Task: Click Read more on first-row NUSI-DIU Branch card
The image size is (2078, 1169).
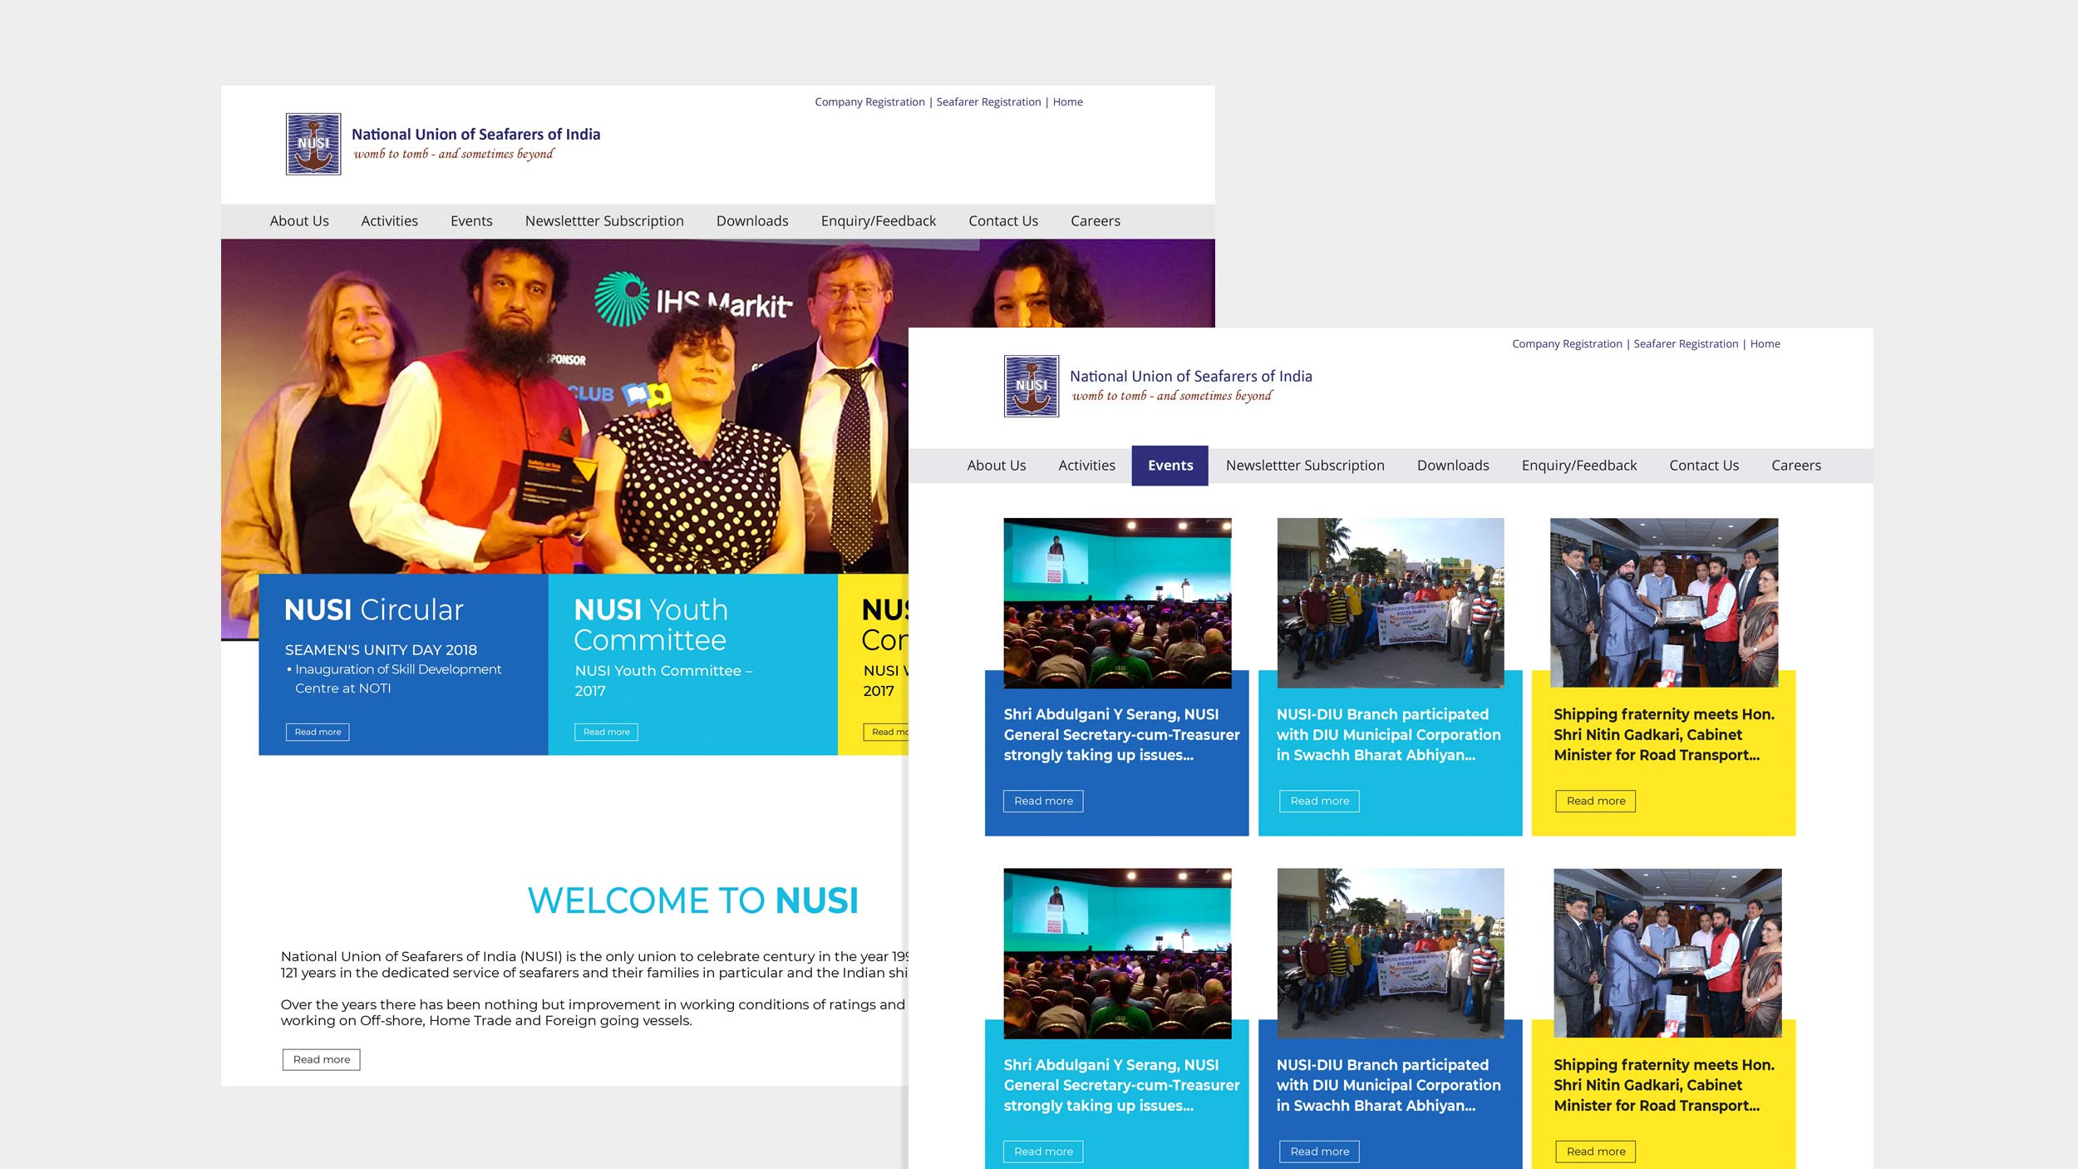Action: [x=1319, y=802]
